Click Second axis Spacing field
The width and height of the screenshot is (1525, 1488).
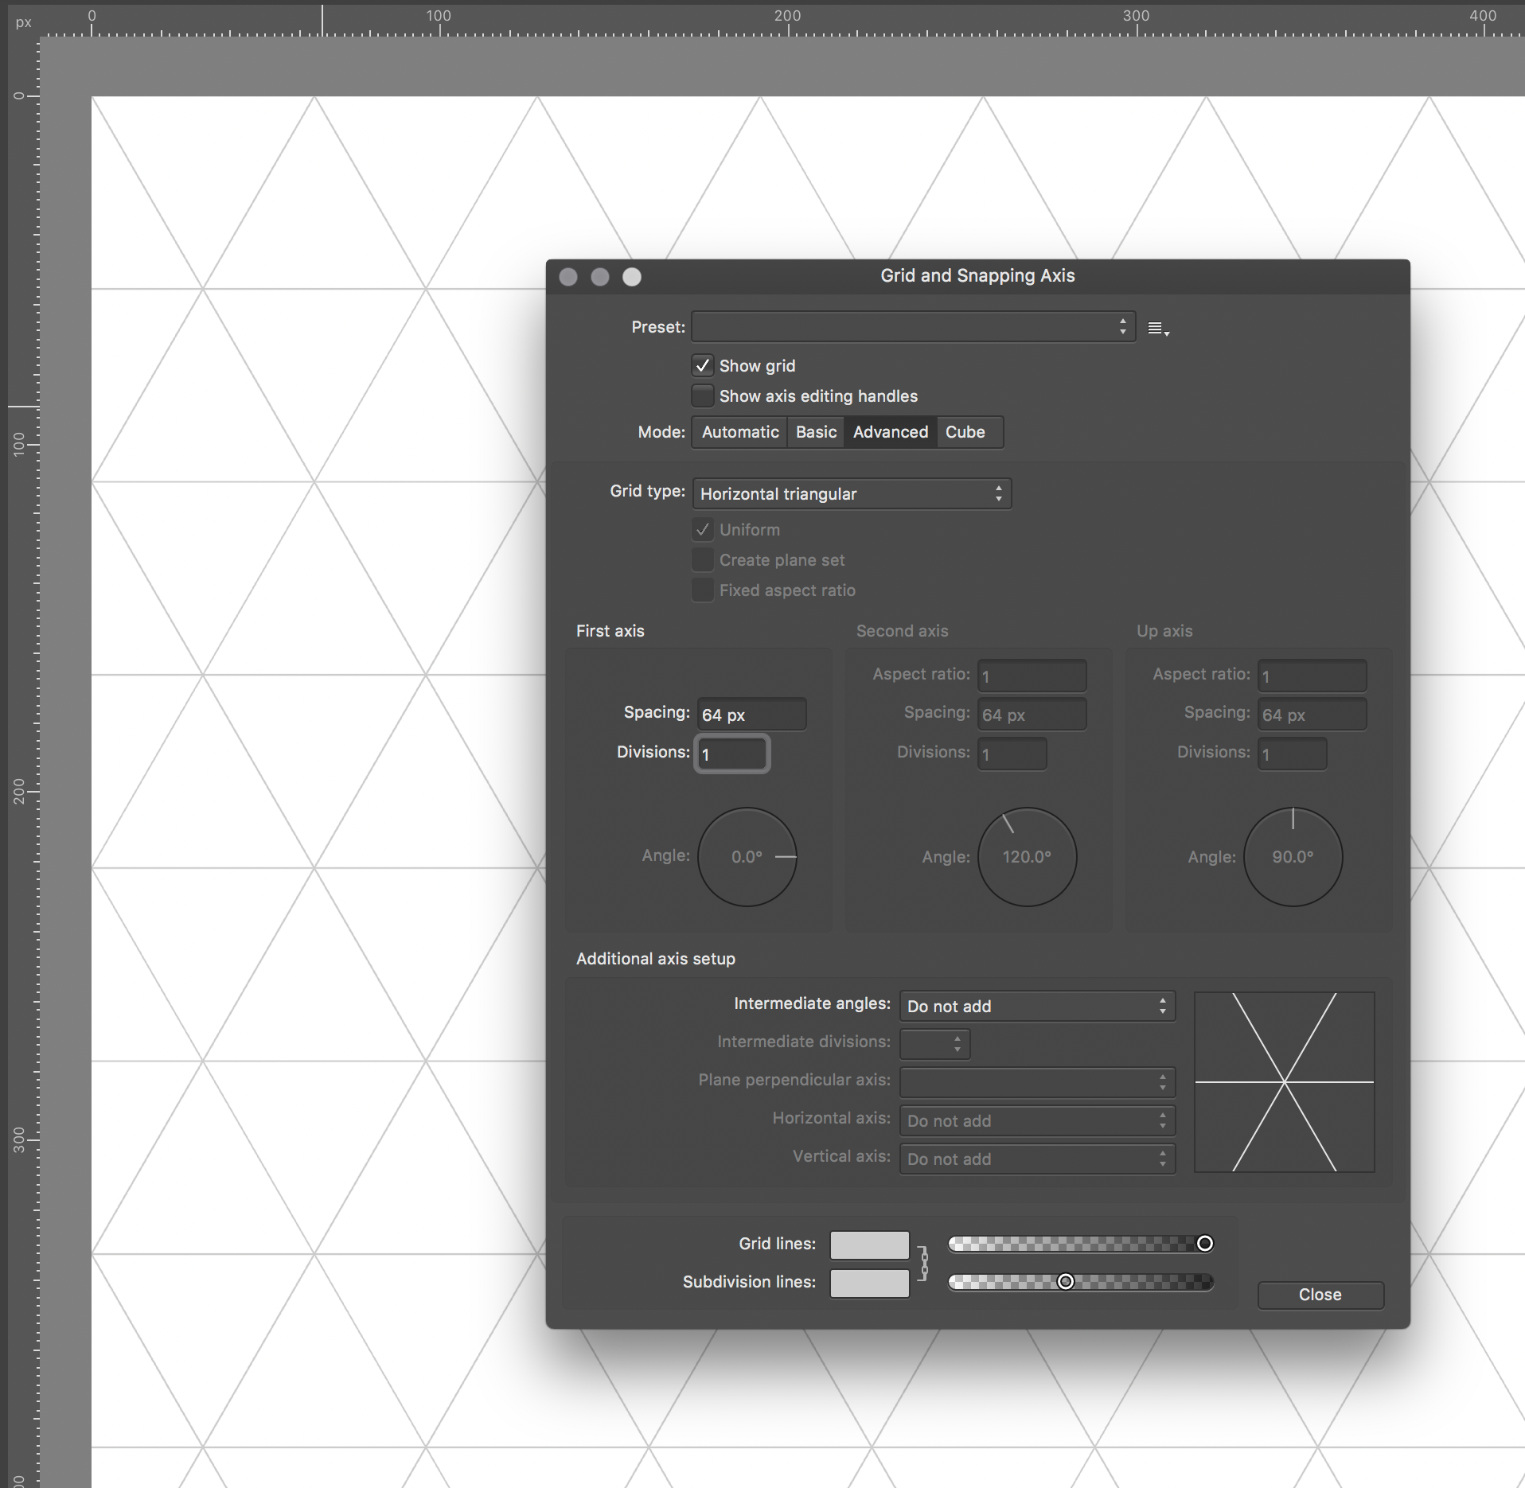(x=1032, y=715)
